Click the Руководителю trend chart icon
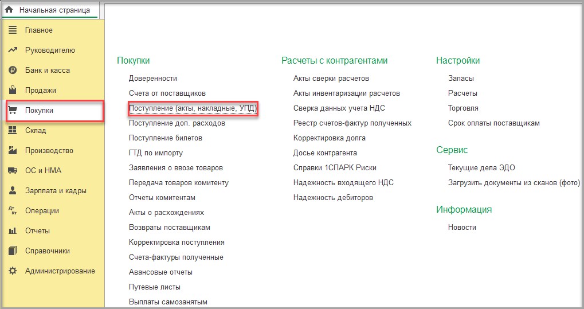This screenshot has width=584, height=309. [13, 50]
